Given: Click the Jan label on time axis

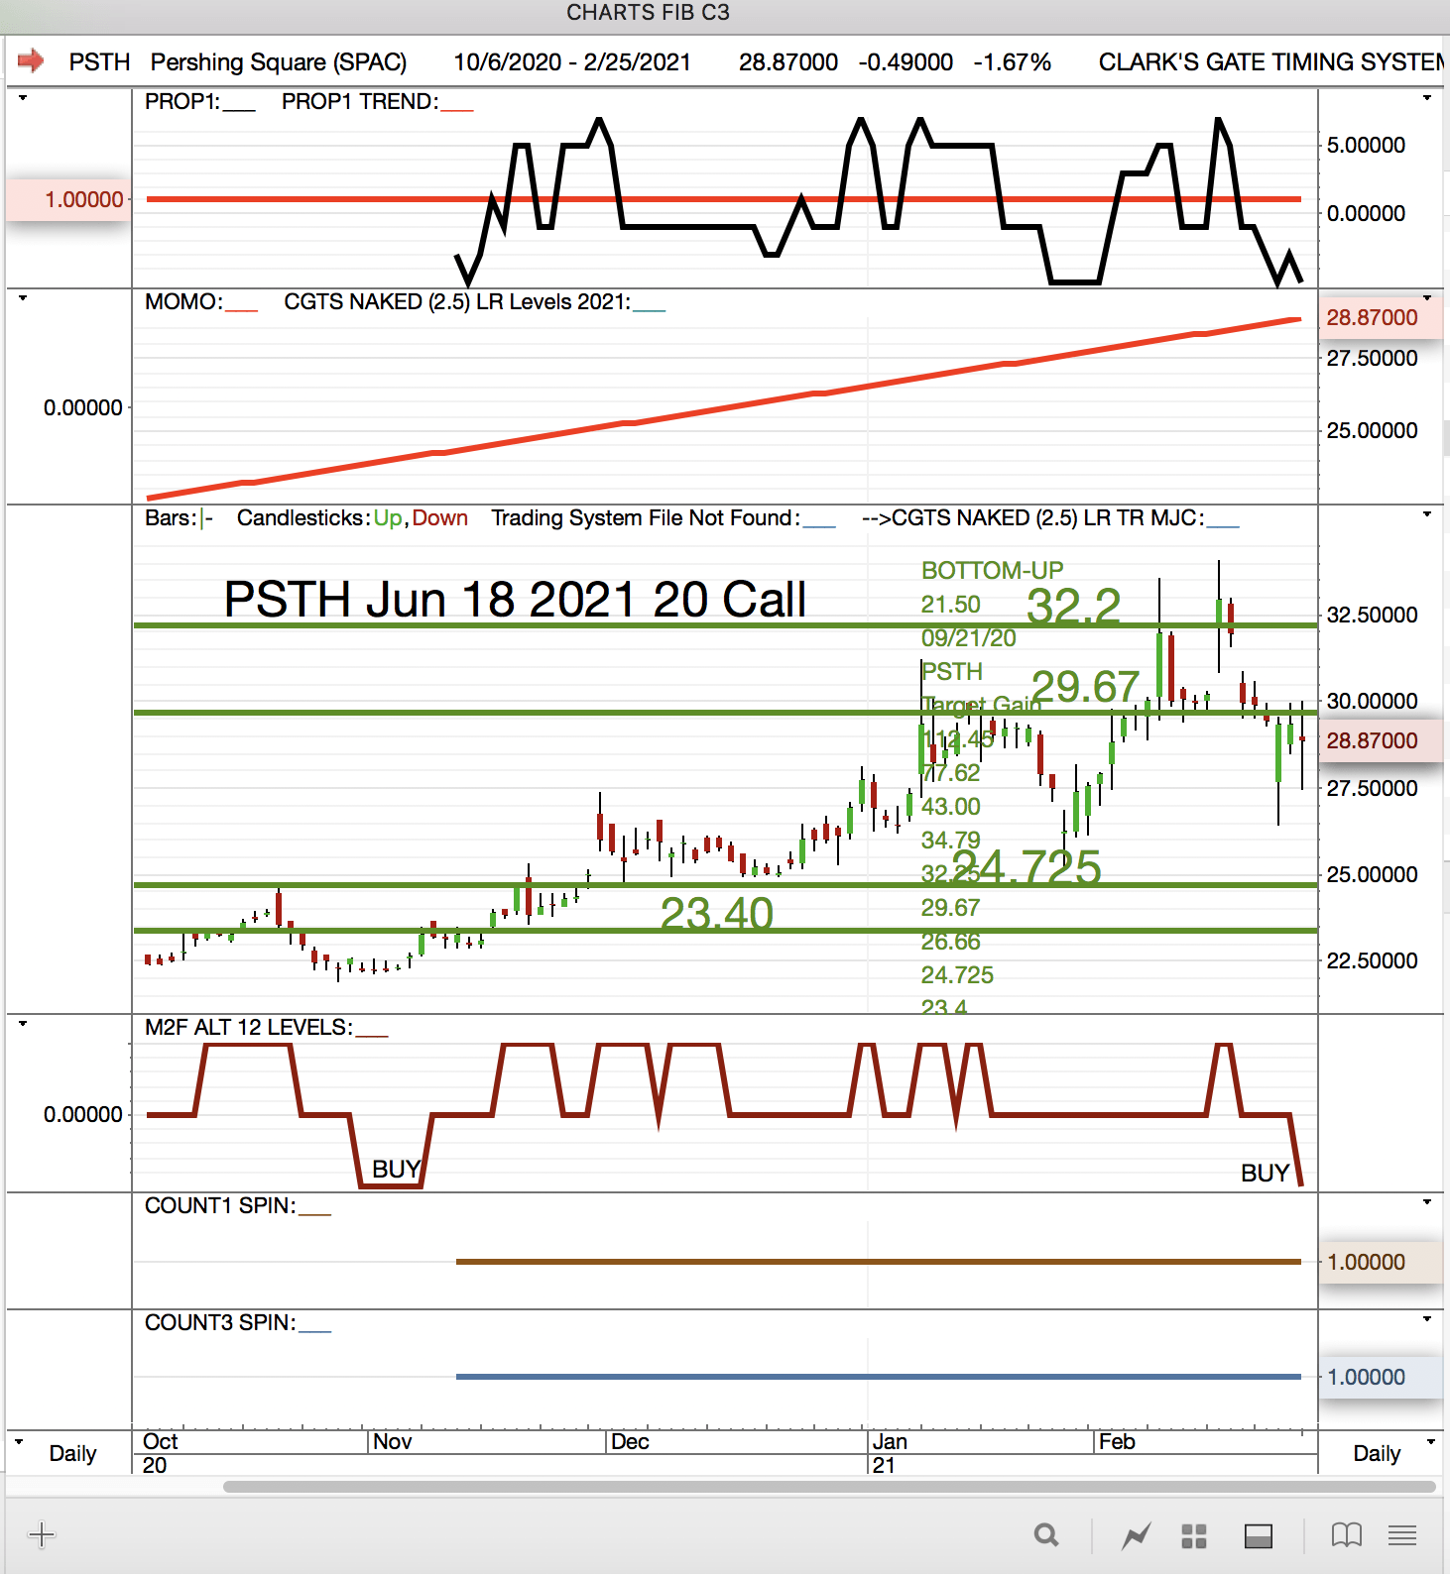Looking at the screenshot, I should pyautogui.click(x=890, y=1441).
